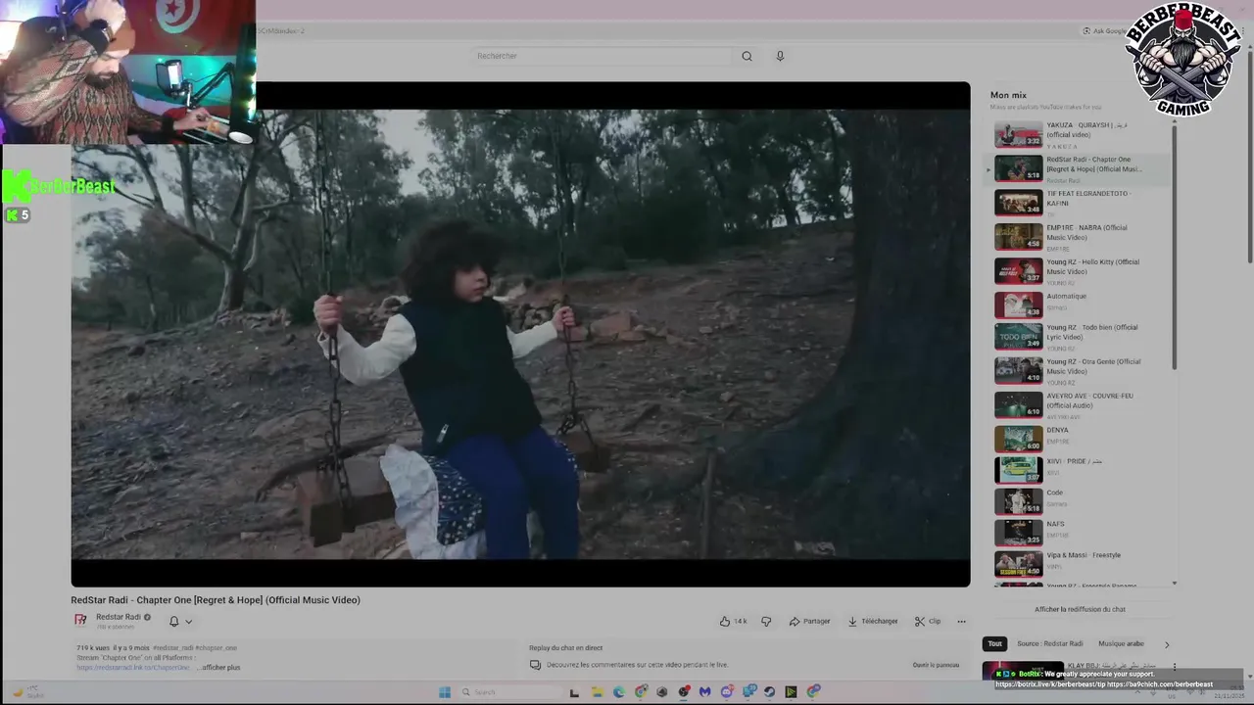Screen dimensions: 1254x705
Task: Play EMP1RE - NABRA video thumbnail
Action: tap(1018, 237)
